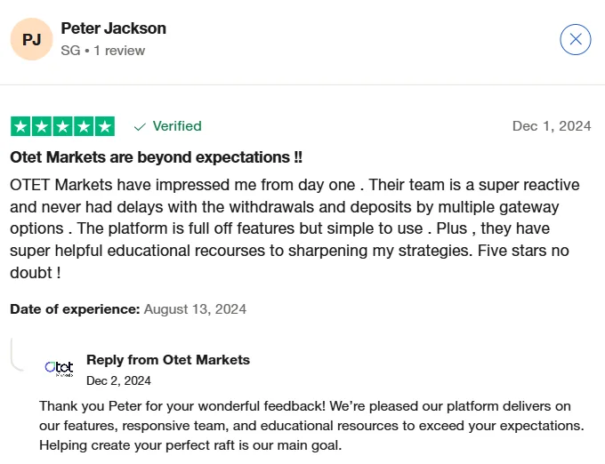Click the first green star
This screenshot has width=605, height=464.
(x=20, y=126)
